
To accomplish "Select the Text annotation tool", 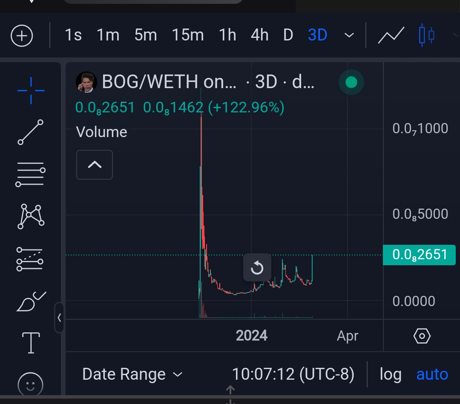I will coord(31,343).
